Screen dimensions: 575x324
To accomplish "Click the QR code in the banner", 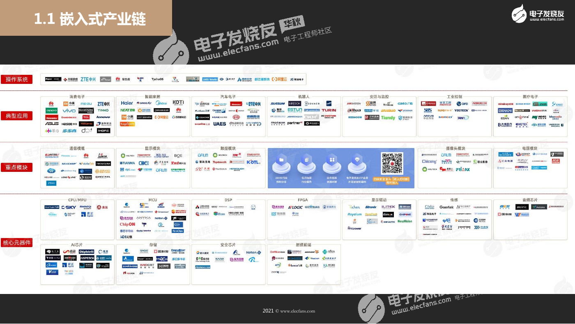I will coord(392,164).
